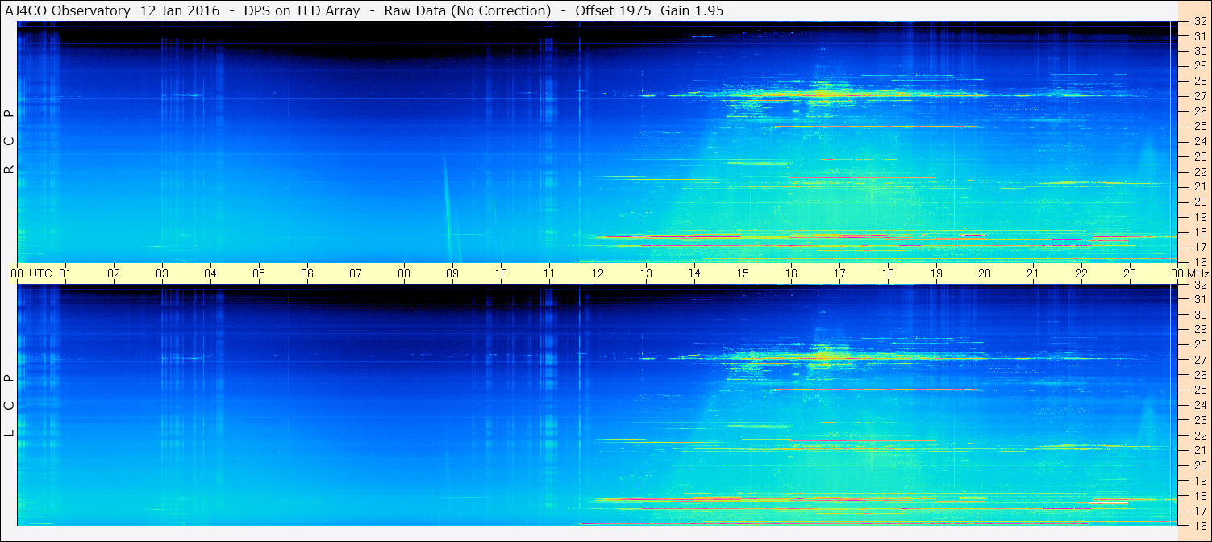Click "DPS on TFD Array" in the header
Screen dimensions: 1212x542
[x=302, y=10]
